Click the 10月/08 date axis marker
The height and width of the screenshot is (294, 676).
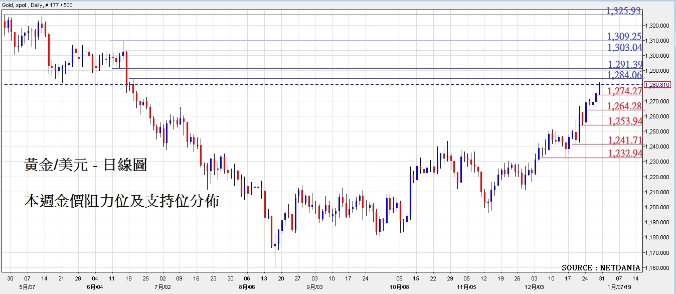(x=399, y=287)
